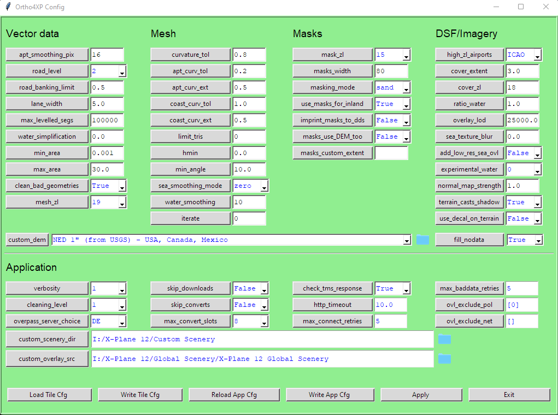Open the high_zl_airports ICAO dropdown
The image size is (558, 415).
pos(537,55)
